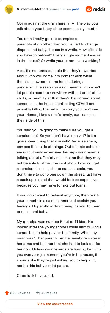The width and height of the screenshot is (110, 313).
Task: Click the 'reddit' wordmark text
Action: click(x=99, y=9)
